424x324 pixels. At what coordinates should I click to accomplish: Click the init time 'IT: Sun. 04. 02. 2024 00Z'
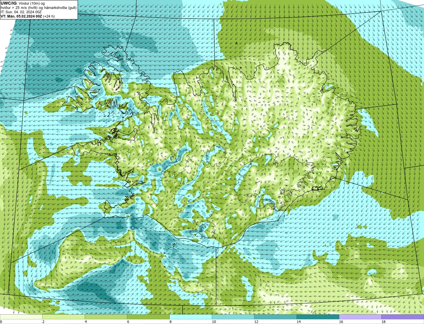click(x=21, y=12)
